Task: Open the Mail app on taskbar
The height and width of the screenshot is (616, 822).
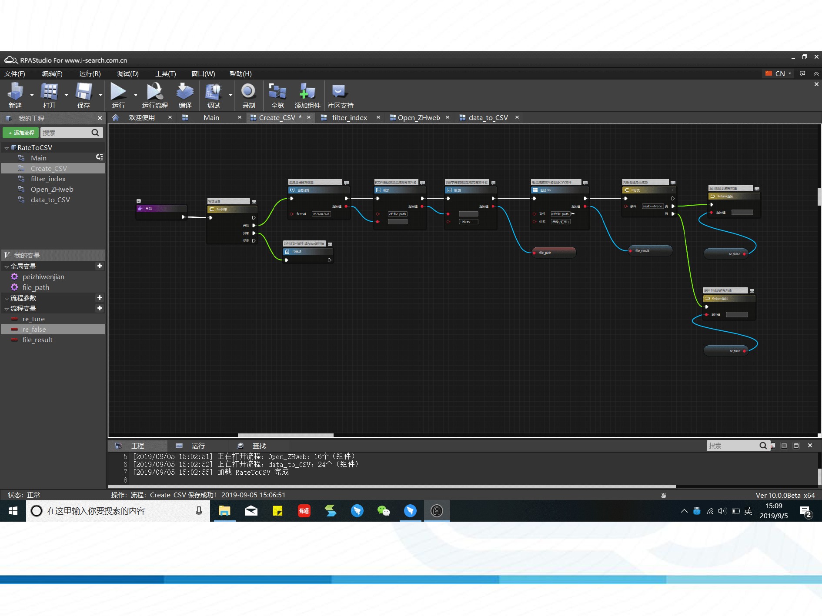Action: tap(251, 511)
